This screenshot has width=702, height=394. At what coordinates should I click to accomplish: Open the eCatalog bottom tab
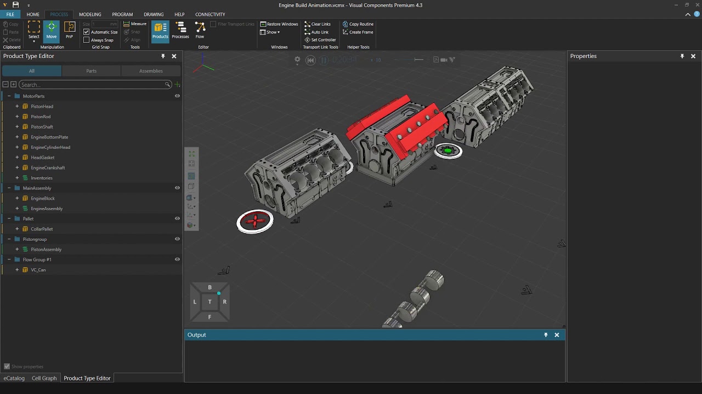(x=14, y=378)
